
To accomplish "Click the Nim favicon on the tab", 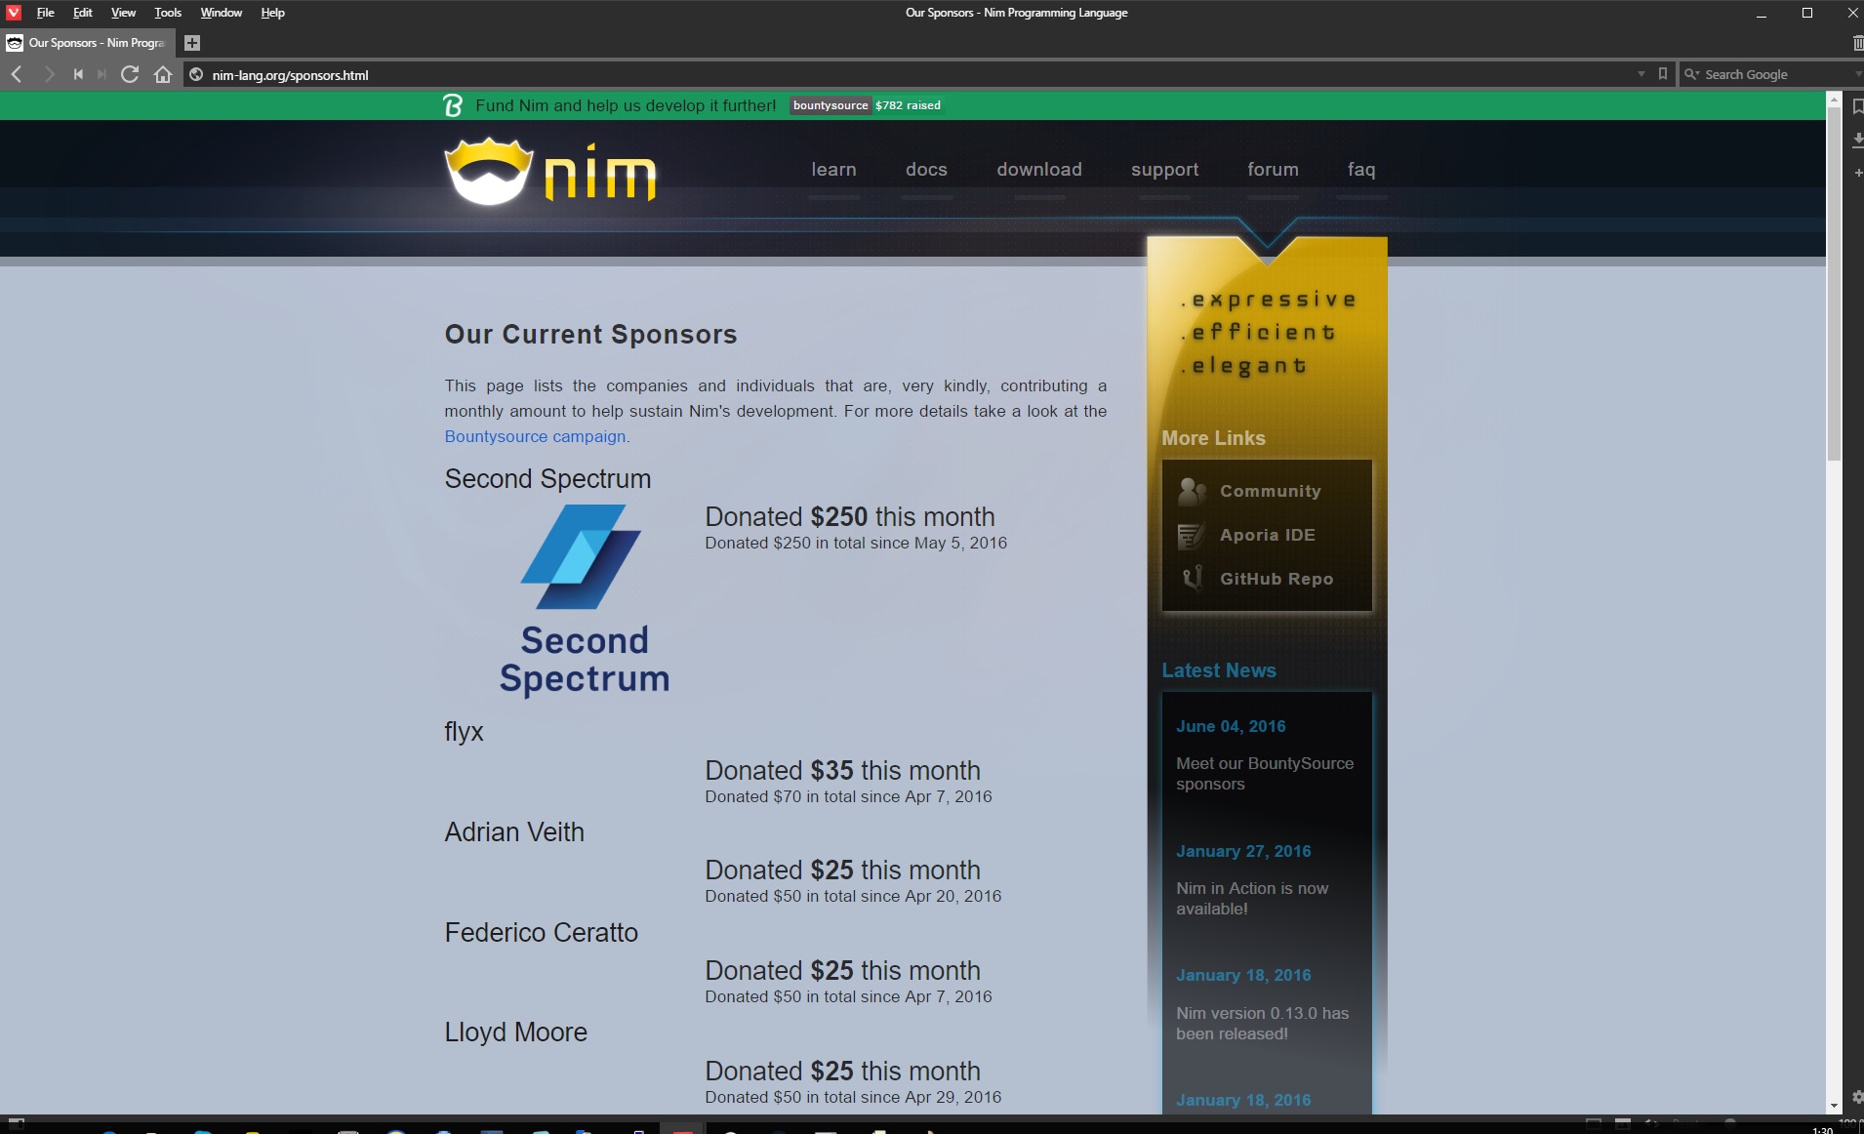I will [15, 43].
